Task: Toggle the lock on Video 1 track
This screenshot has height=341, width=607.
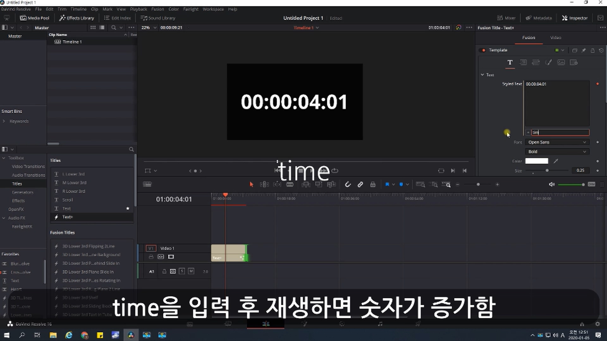Action: (151, 257)
